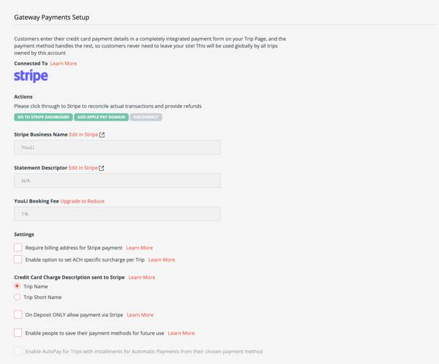Click Edit in Stripe for Business Name
The height and width of the screenshot is (364, 439).
click(x=83, y=134)
